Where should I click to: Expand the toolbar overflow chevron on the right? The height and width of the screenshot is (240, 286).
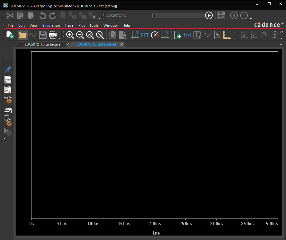pos(282,32)
